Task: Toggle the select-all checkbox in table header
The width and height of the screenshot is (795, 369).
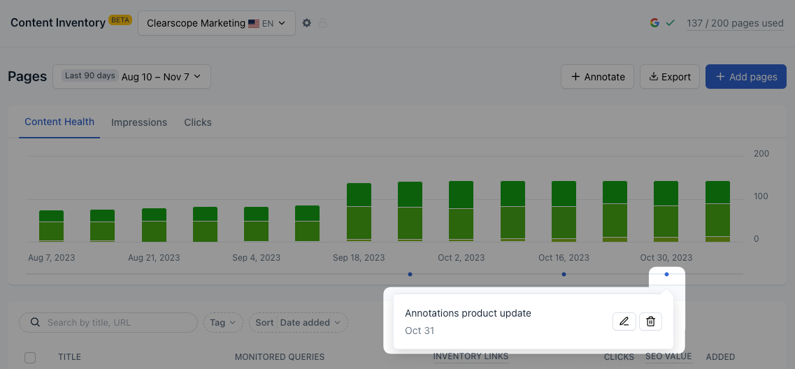Action: click(x=31, y=358)
